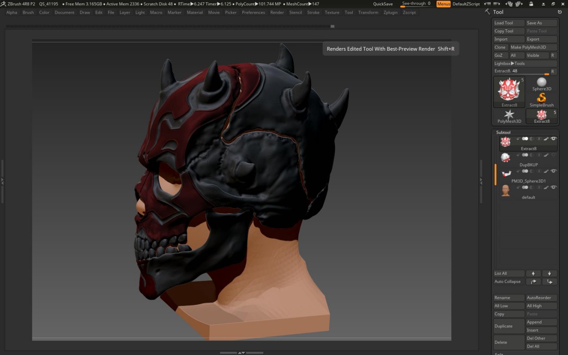Select the Sphere3D tool icon
Image resolution: width=568 pixels, height=355 pixels.
541,84
